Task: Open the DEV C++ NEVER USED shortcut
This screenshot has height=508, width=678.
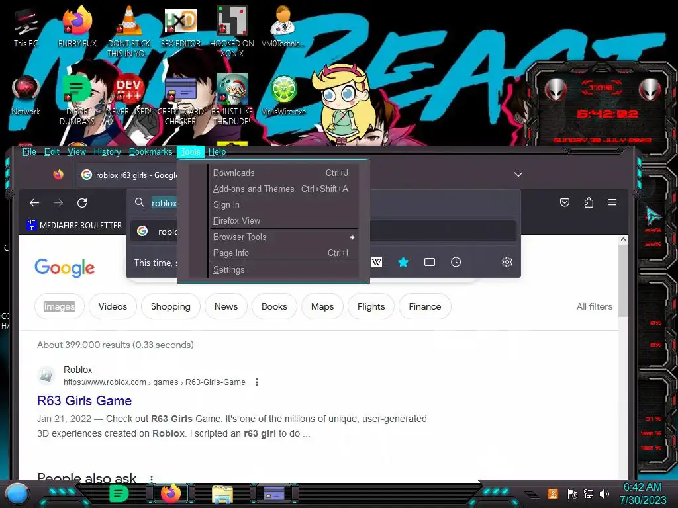Action: [x=129, y=95]
